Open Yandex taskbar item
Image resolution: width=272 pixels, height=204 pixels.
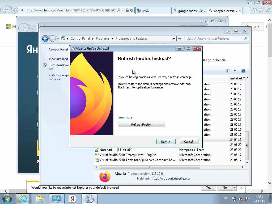[73, 199]
